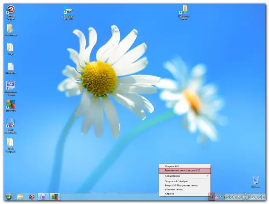Screen dimensions: 269x204
Task: Open the Comodo Dragon desktop shortcut
Action: coord(10,10)
